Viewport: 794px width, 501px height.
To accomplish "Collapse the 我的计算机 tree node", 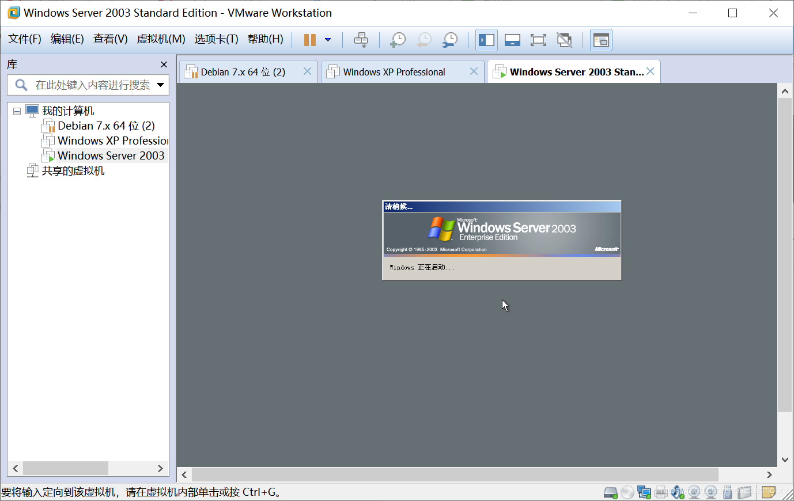I will [x=17, y=111].
